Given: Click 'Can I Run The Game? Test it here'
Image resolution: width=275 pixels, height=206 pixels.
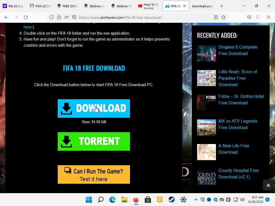Looking at the screenshot, I should coord(94,174).
